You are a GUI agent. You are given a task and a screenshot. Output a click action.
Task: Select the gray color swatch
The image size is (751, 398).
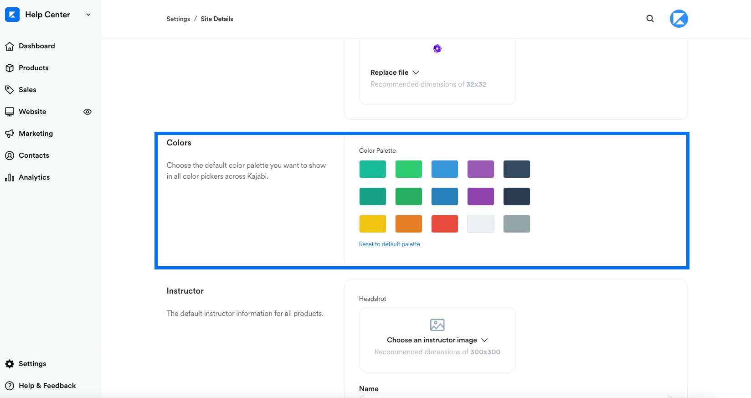click(517, 224)
